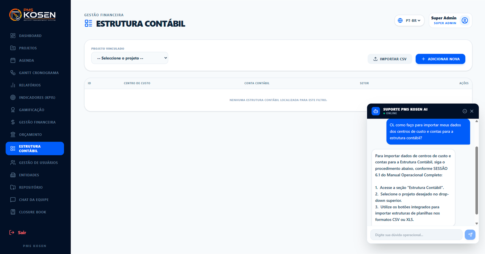Viewport: 485px width, 254px height.
Task: Click the Chat da Equipe bubble icon
Action: coord(13,200)
